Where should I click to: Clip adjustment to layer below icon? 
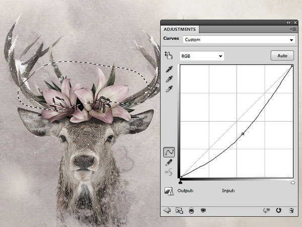point(191,210)
